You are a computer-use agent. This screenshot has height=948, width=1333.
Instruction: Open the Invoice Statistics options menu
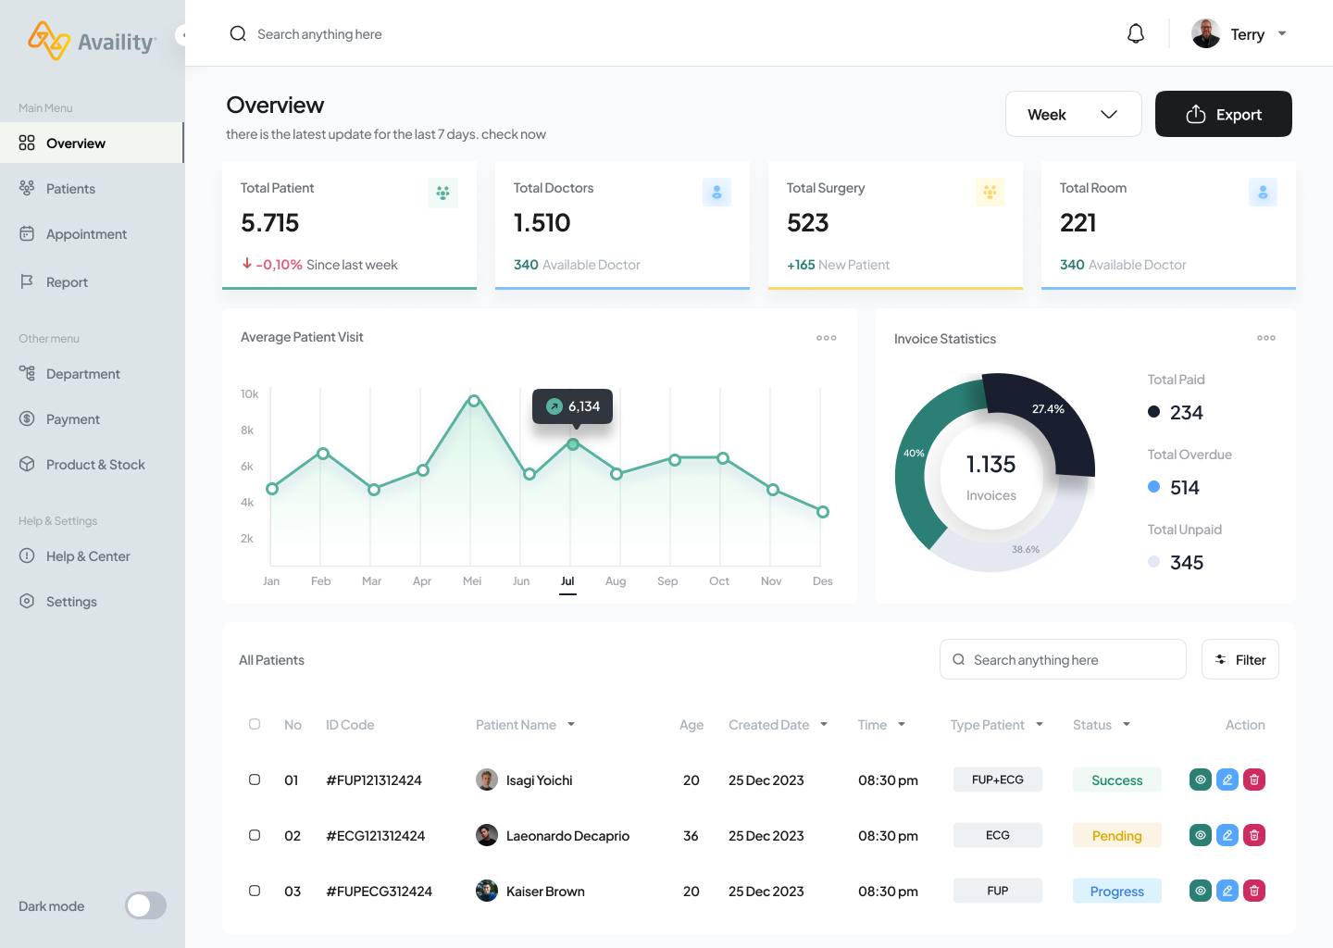pyautogui.click(x=1266, y=338)
